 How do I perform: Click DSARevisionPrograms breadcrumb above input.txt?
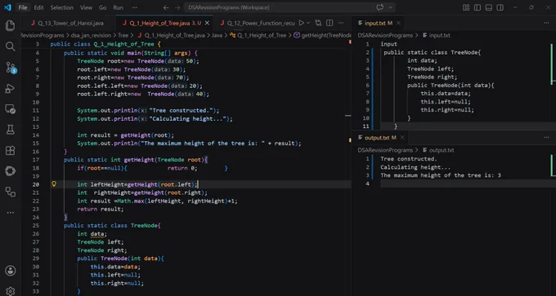coord(385,35)
